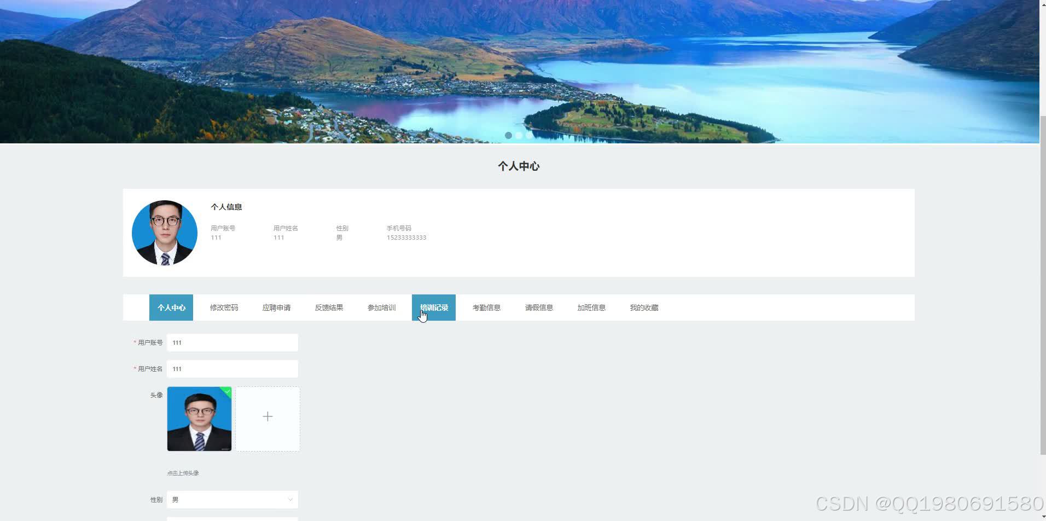Switch to the 加班信息 tab
1046x521 pixels.
coord(591,308)
